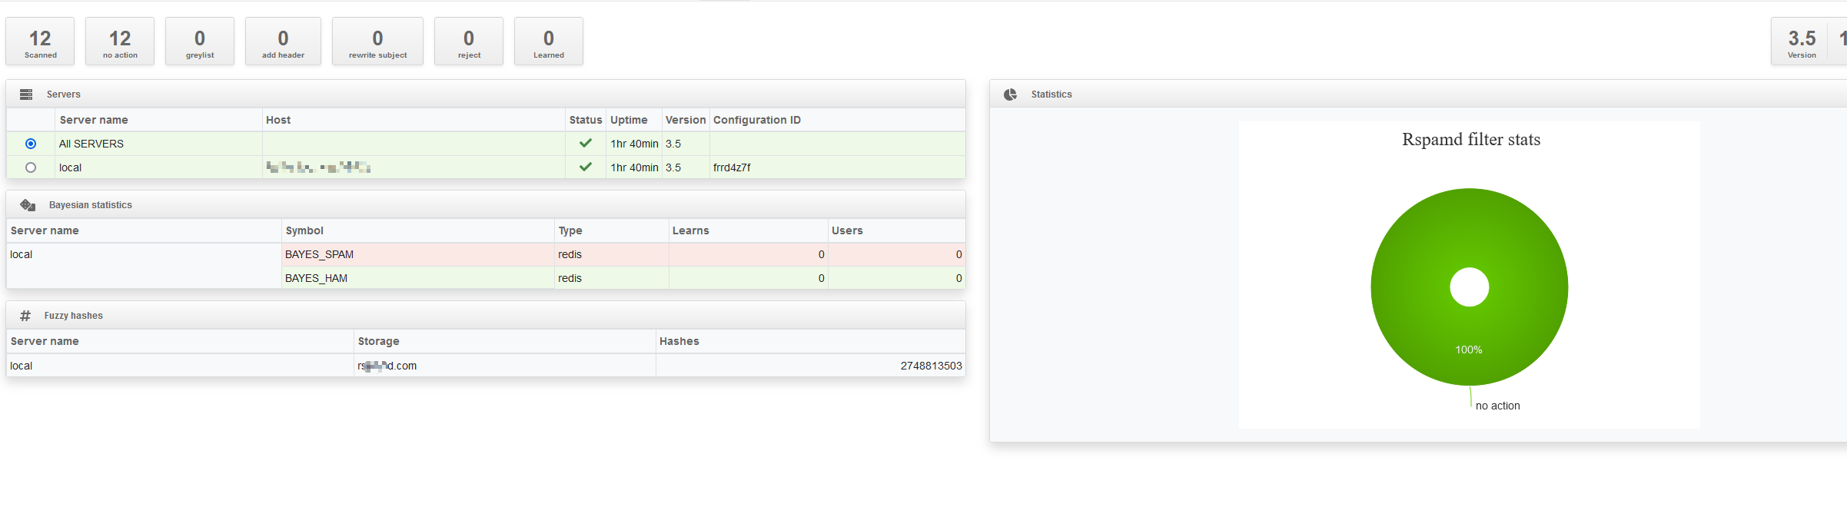This screenshot has height=527, width=1847.
Task: Click the Scanned counter widget
Action: [40, 41]
